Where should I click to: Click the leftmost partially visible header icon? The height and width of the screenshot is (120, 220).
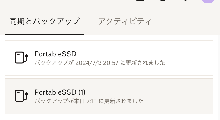pyautogui.click(x=121, y=1)
